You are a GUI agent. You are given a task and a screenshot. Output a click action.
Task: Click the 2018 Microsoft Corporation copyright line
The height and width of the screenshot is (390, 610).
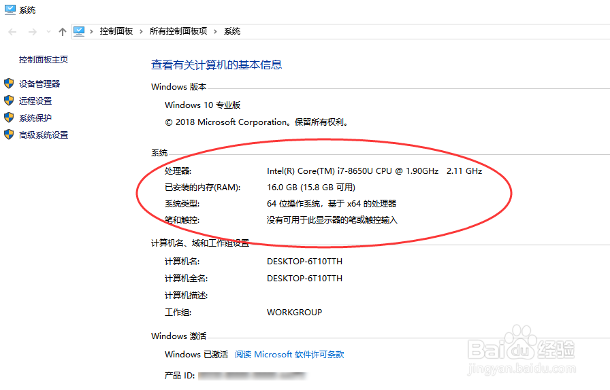[257, 122]
